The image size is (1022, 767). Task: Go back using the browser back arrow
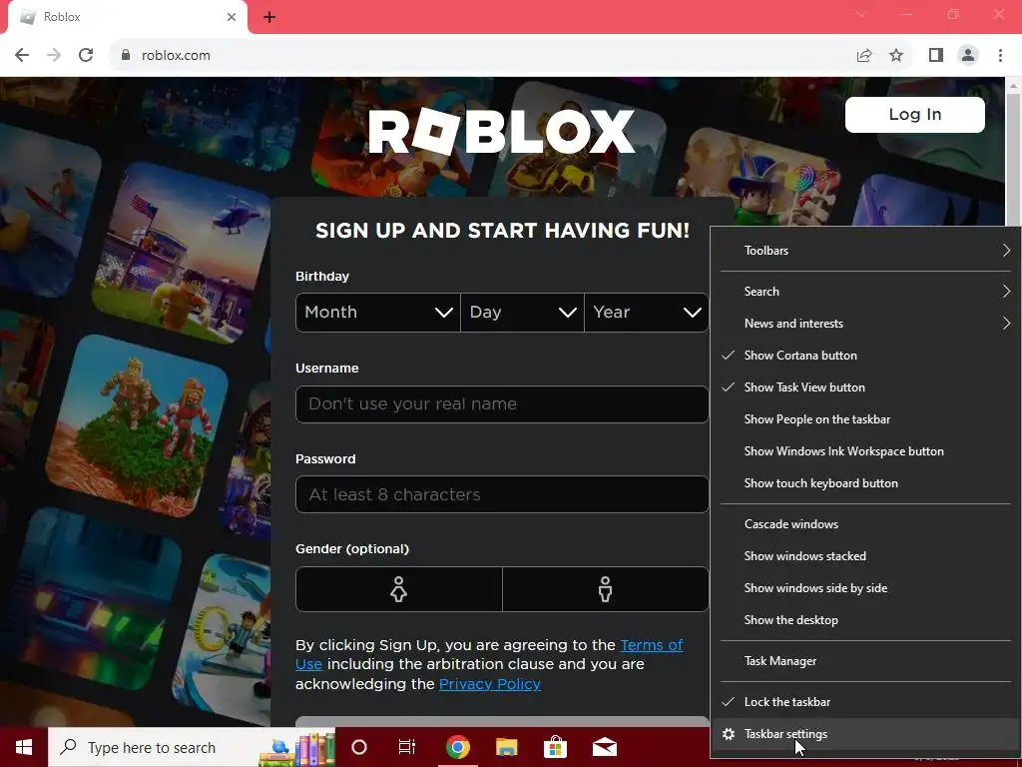(x=22, y=56)
